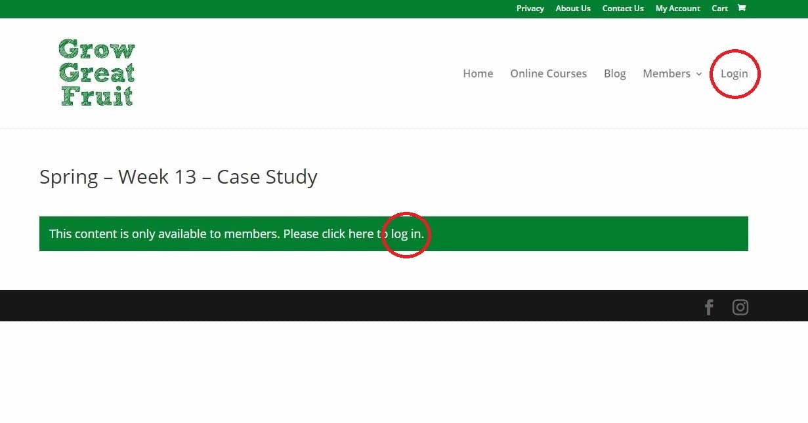Open the Instagram icon in footer

[740, 307]
